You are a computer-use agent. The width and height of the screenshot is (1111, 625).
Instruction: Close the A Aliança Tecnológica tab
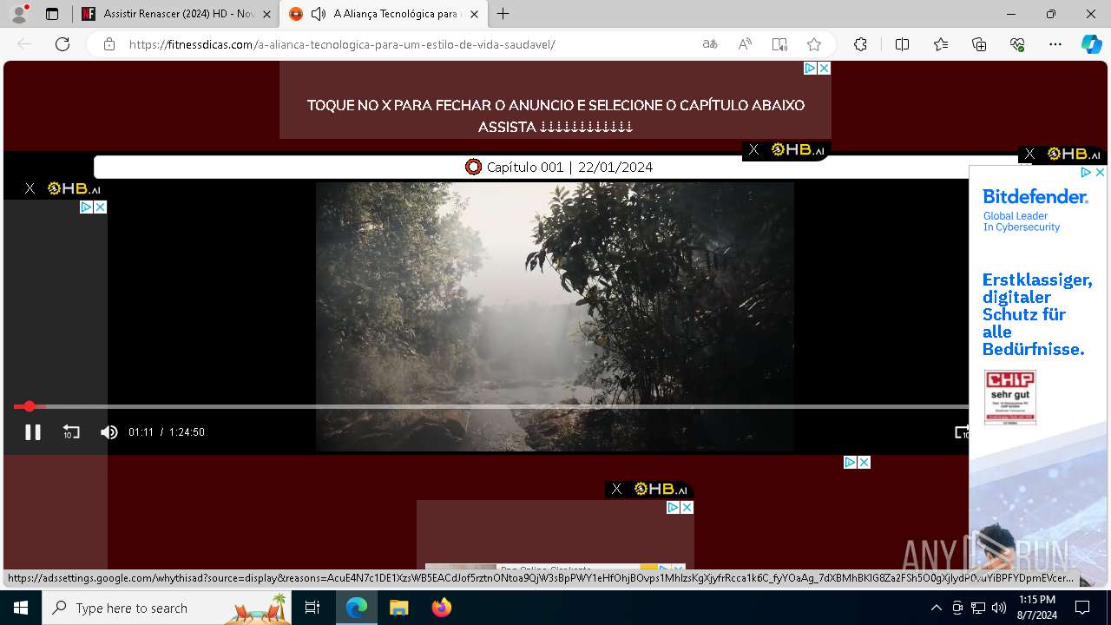coord(474,14)
